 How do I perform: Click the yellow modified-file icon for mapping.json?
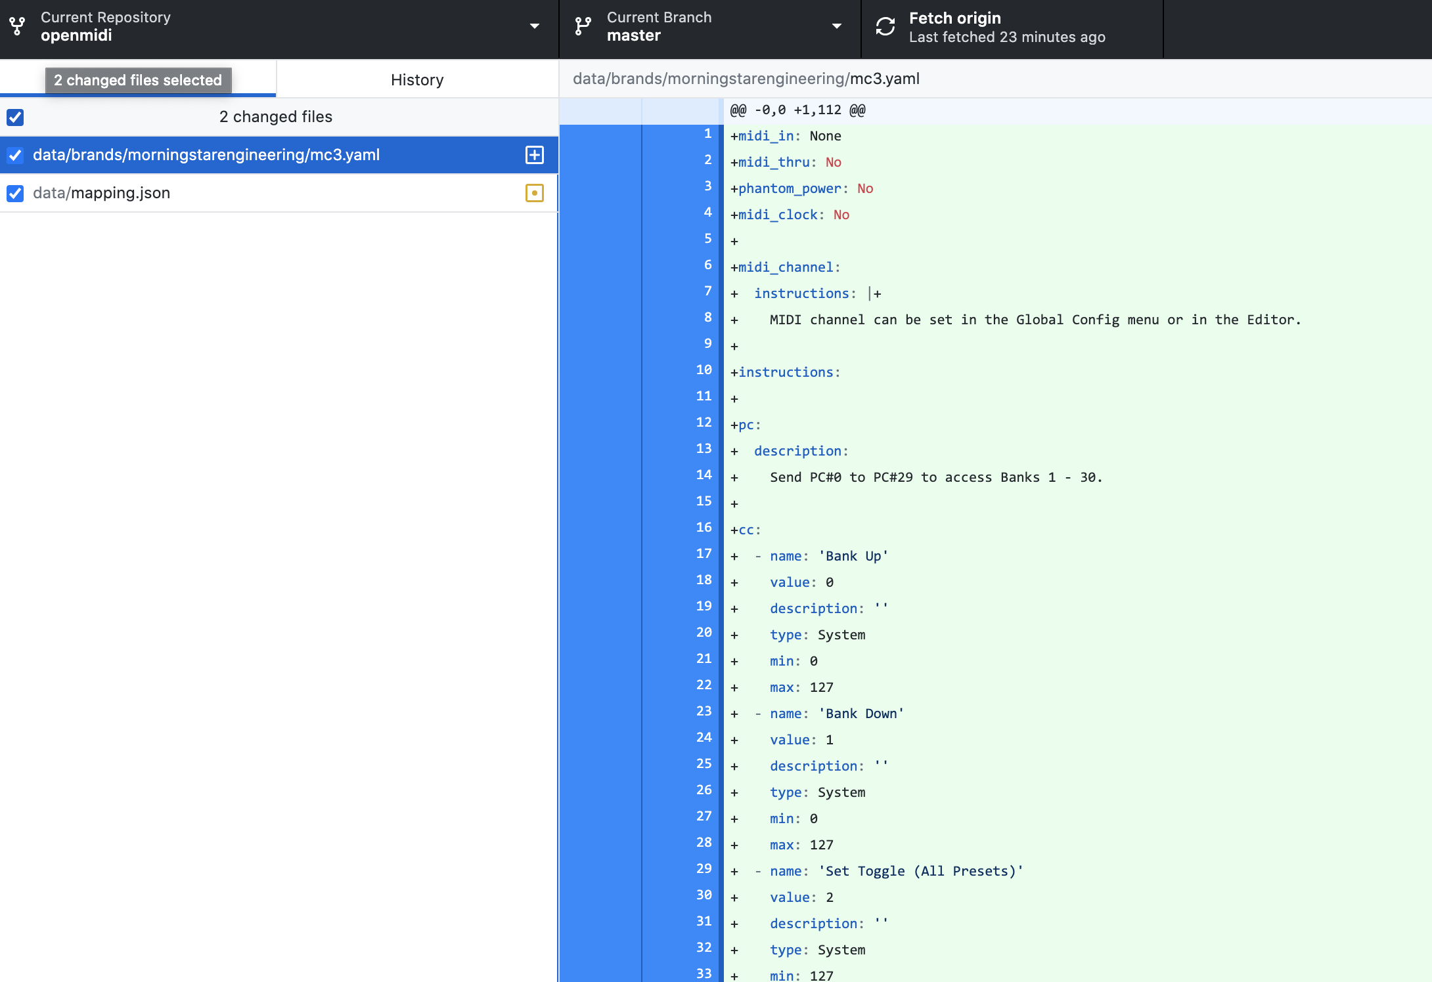[x=534, y=193]
